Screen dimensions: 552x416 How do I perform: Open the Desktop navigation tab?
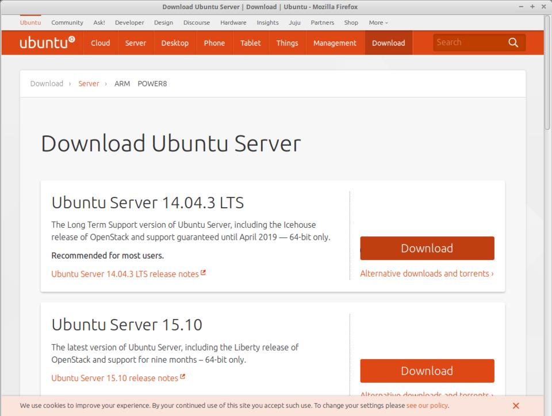pos(175,43)
